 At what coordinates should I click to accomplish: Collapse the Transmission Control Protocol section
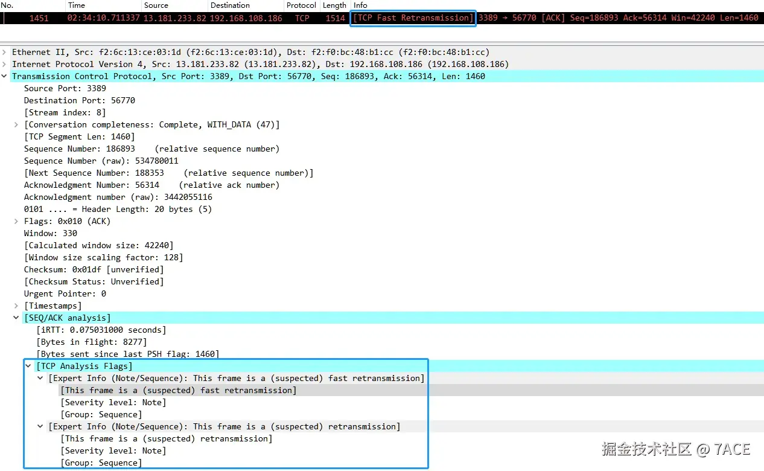tap(5, 77)
